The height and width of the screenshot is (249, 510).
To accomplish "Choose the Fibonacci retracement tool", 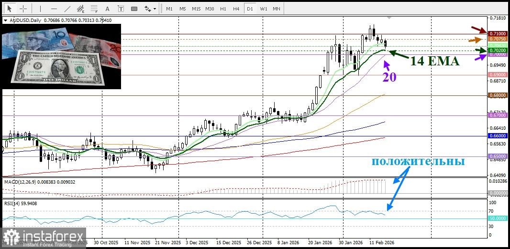I will point(94,9).
